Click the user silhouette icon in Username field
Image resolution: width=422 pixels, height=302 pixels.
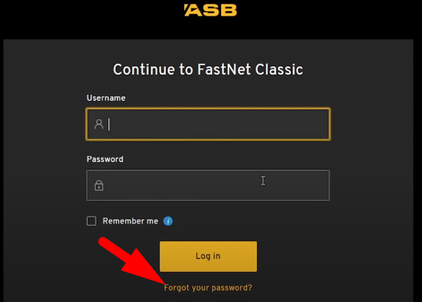click(99, 124)
